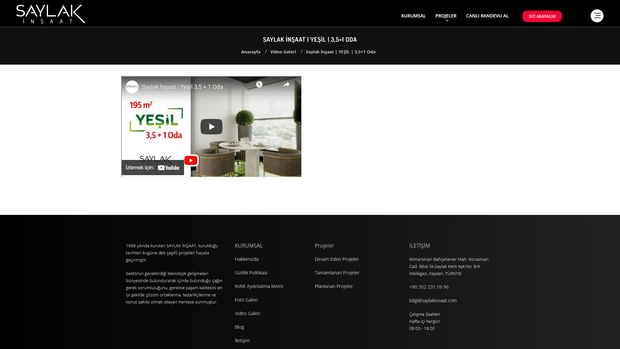Open Video Galeri footer link

coord(247,313)
